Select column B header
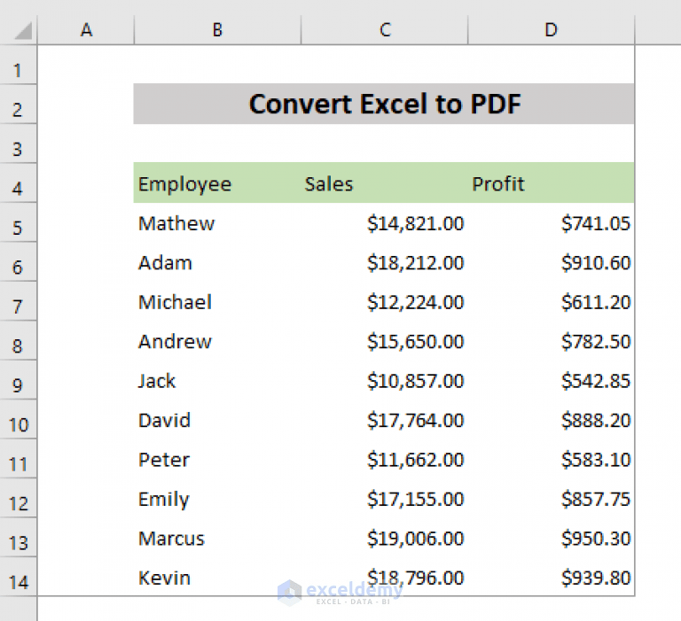The height and width of the screenshot is (621, 681). click(217, 30)
